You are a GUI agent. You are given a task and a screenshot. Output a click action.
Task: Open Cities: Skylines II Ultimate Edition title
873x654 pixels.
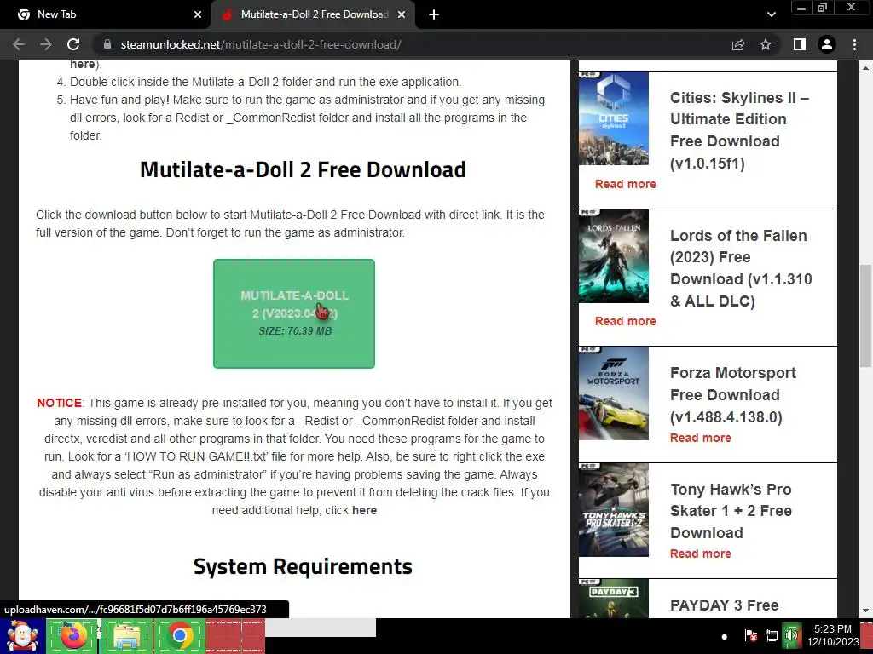pos(740,130)
